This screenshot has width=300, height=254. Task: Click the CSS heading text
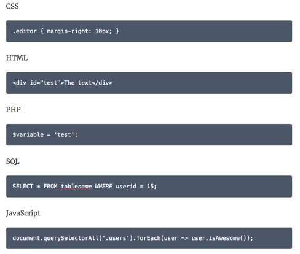[12, 6]
